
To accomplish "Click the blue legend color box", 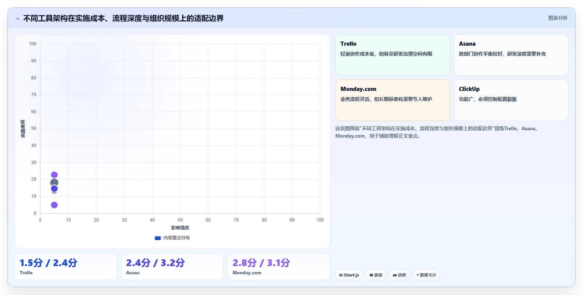I will (158, 238).
